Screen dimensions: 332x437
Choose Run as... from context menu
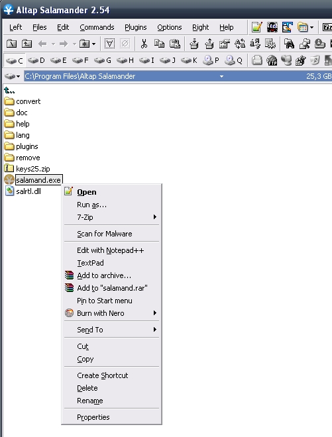click(x=111, y=205)
